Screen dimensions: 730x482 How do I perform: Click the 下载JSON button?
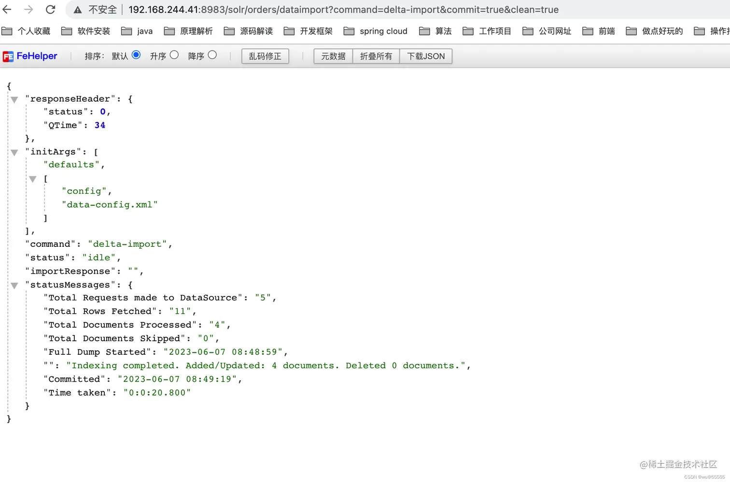tap(426, 56)
